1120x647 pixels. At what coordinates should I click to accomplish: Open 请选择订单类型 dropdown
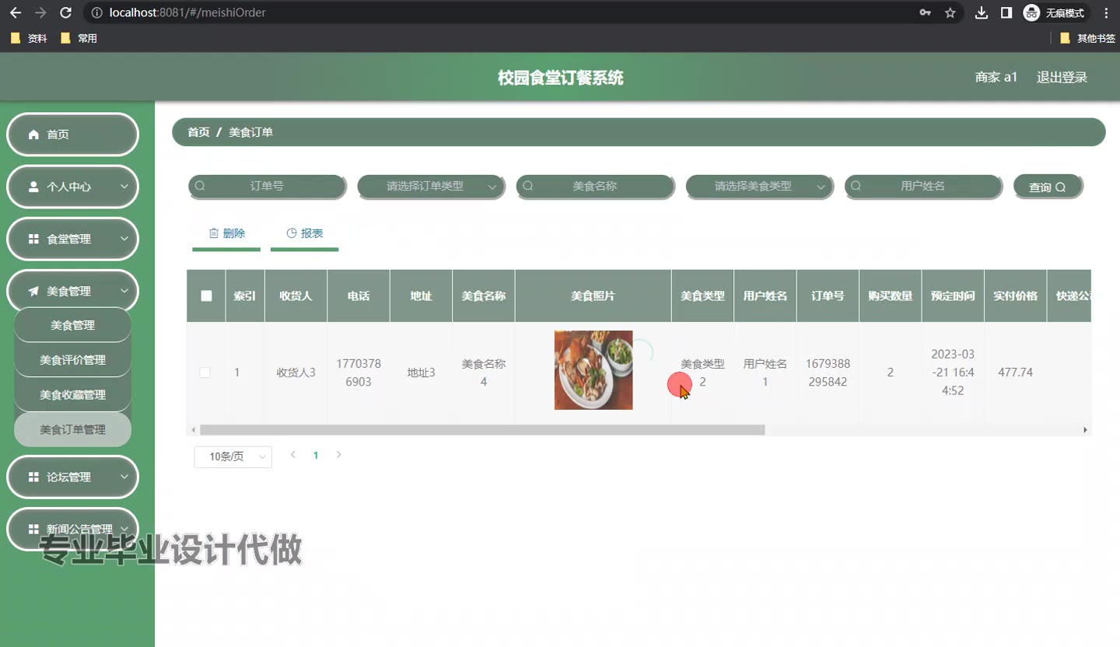(431, 186)
